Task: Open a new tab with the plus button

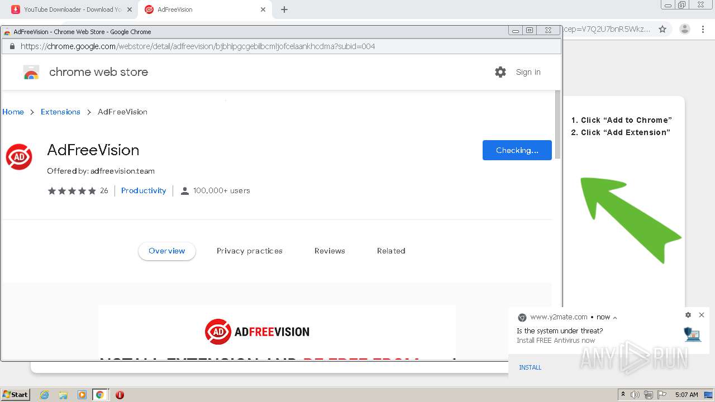Action: click(x=284, y=9)
